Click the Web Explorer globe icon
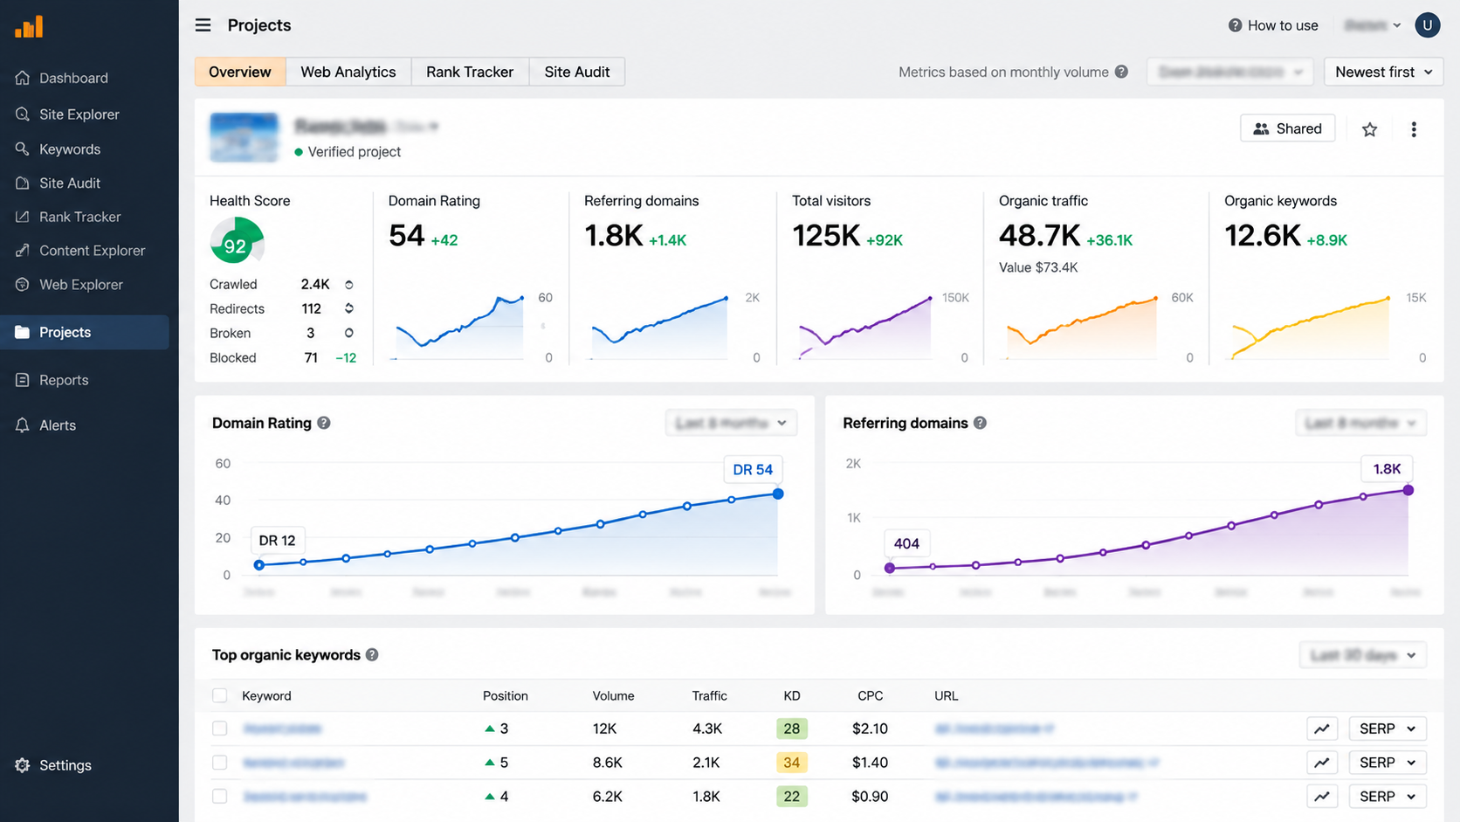Viewport: 1460px width, 822px height. (23, 285)
